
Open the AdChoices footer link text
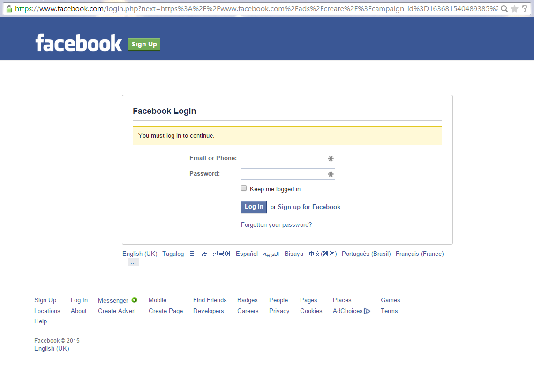coord(348,311)
